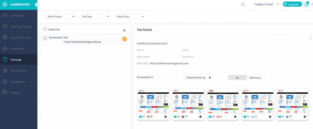Image resolution: width=313 pixels, height=129 pixels.
Task: Download the Edge 79 screenshot
Action: (305, 117)
